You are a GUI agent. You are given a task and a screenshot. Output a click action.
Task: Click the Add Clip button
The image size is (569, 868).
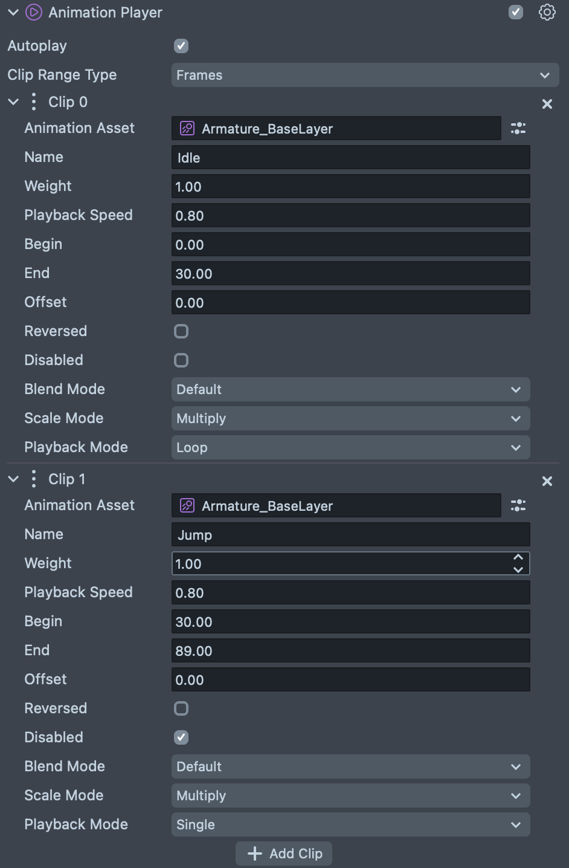pyautogui.click(x=284, y=853)
